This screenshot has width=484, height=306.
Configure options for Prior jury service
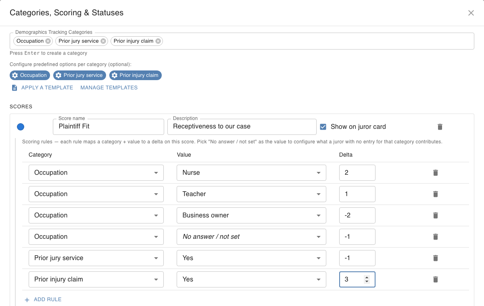79,75
